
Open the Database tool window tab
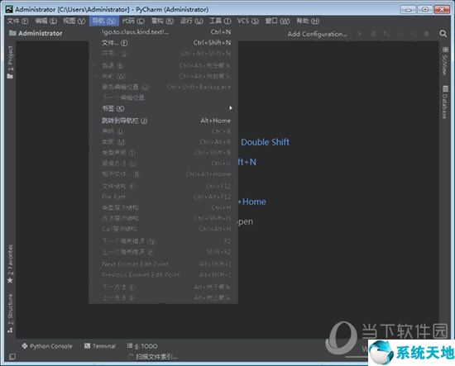pos(444,107)
